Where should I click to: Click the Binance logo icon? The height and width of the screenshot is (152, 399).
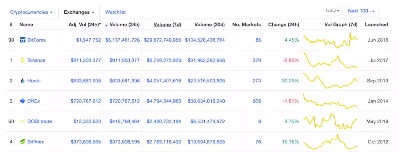coord(23,60)
